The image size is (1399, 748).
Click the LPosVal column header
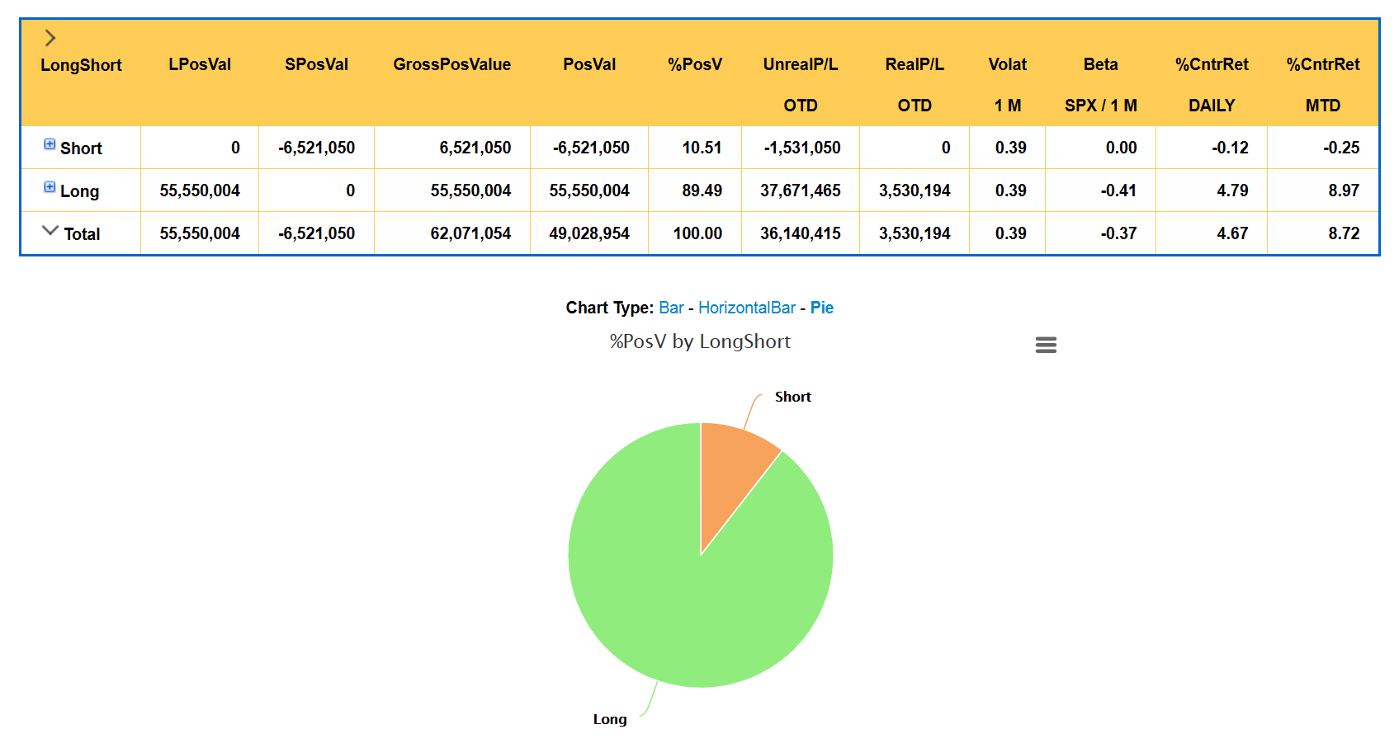[x=200, y=64]
